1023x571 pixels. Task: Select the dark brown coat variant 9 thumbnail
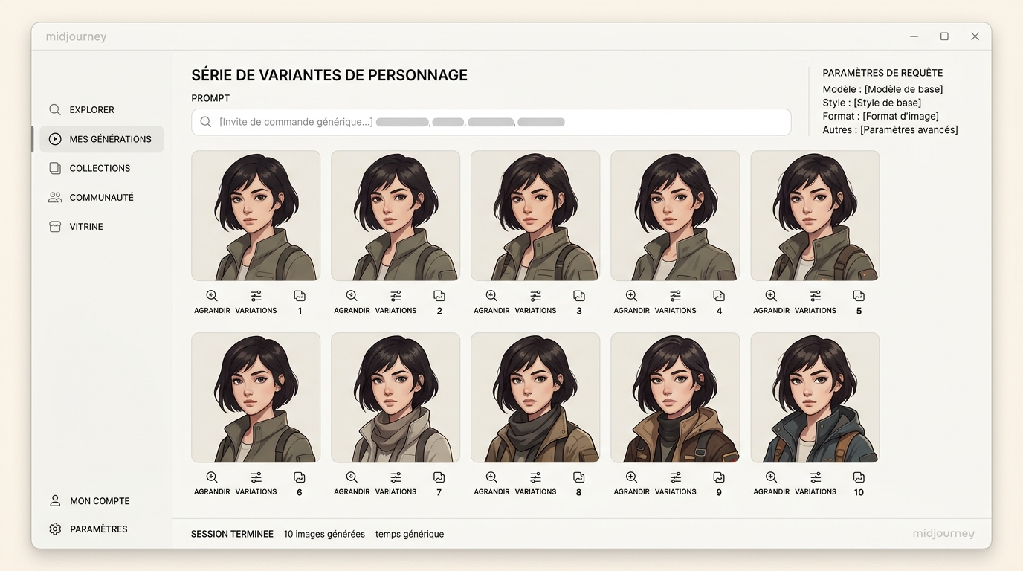coord(675,397)
